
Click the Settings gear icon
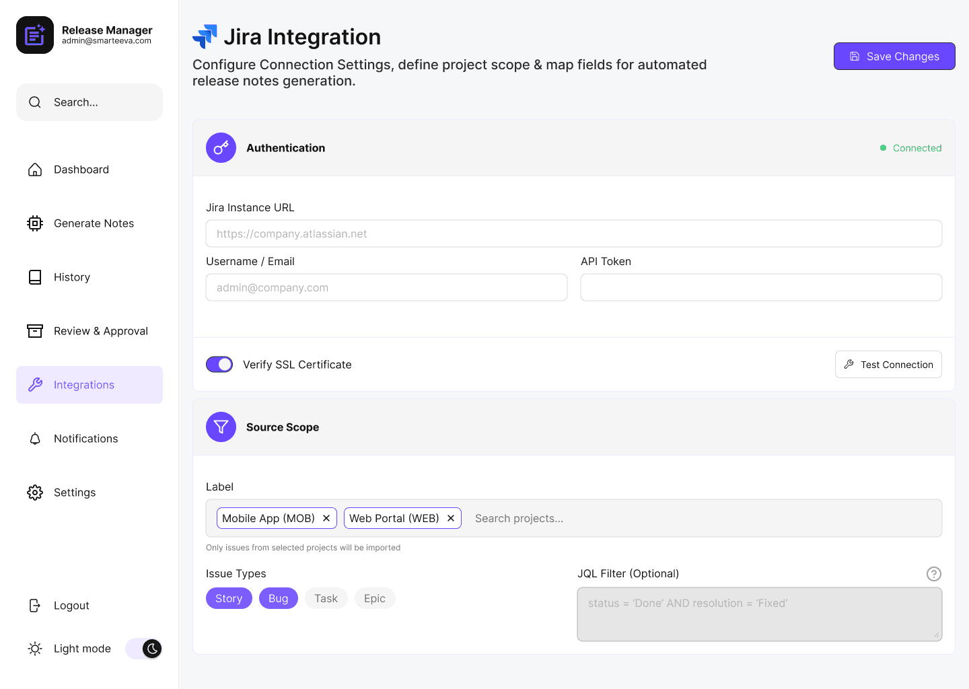[35, 493]
